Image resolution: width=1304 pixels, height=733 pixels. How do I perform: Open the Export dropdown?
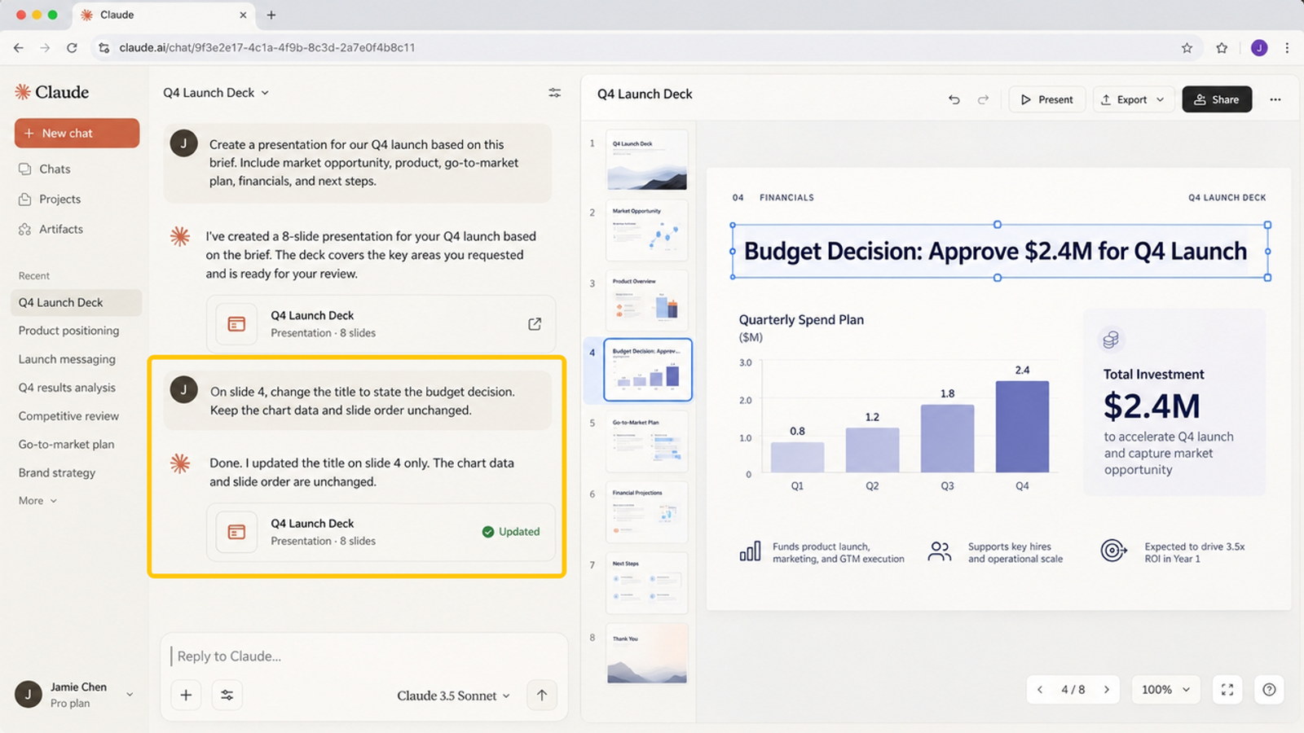pos(1134,99)
